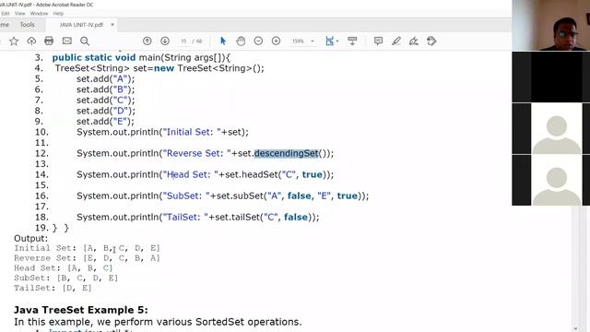The image size is (590, 332).
Task: Click the 'TailSet: [D, E]' output line
Action: point(53,288)
